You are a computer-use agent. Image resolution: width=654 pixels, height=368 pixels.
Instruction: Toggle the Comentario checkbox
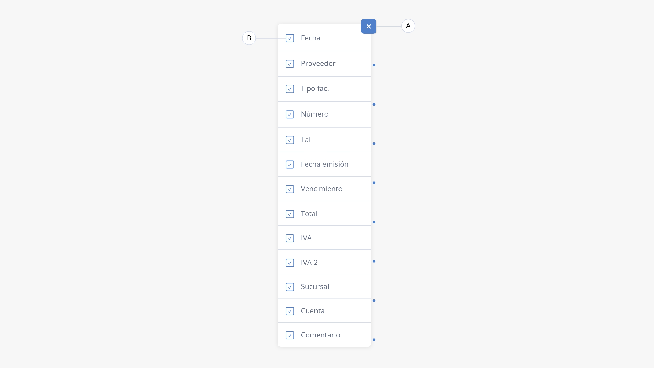pos(290,335)
